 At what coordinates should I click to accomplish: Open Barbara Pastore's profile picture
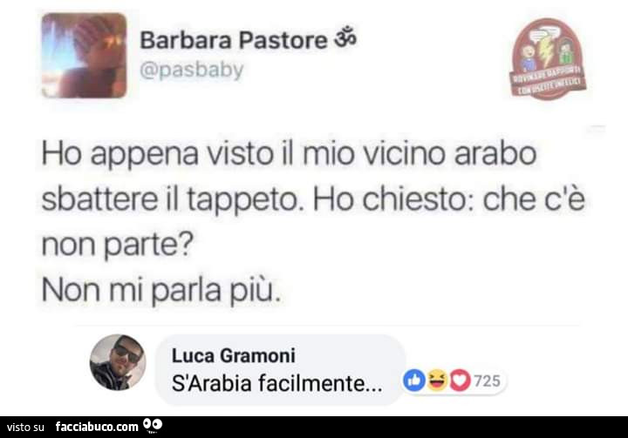(84, 55)
